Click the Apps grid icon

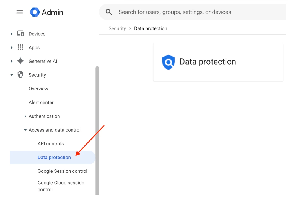(20, 47)
